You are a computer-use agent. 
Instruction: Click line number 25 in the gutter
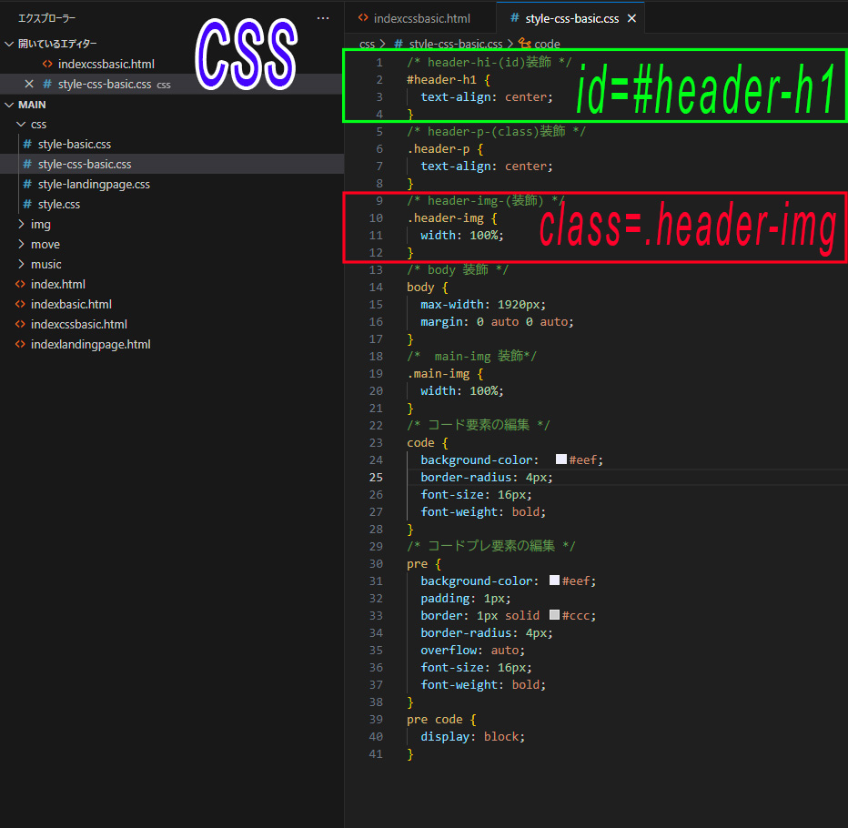tap(376, 478)
